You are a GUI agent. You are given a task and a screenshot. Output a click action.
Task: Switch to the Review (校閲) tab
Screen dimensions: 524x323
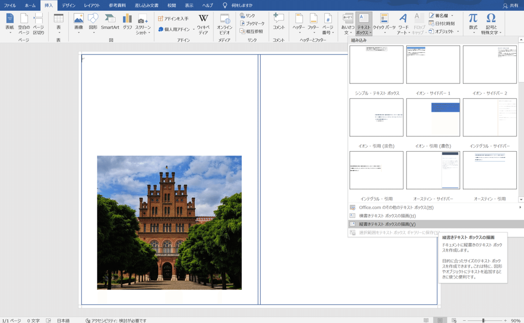point(172,5)
